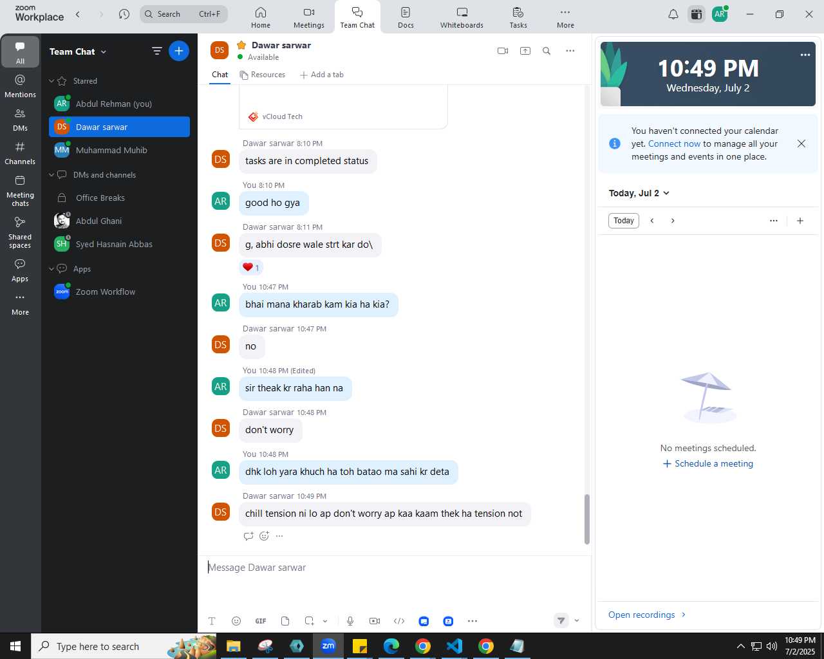
Task: Click the blue new chat plus button
Action: click(x=179, y=51)
